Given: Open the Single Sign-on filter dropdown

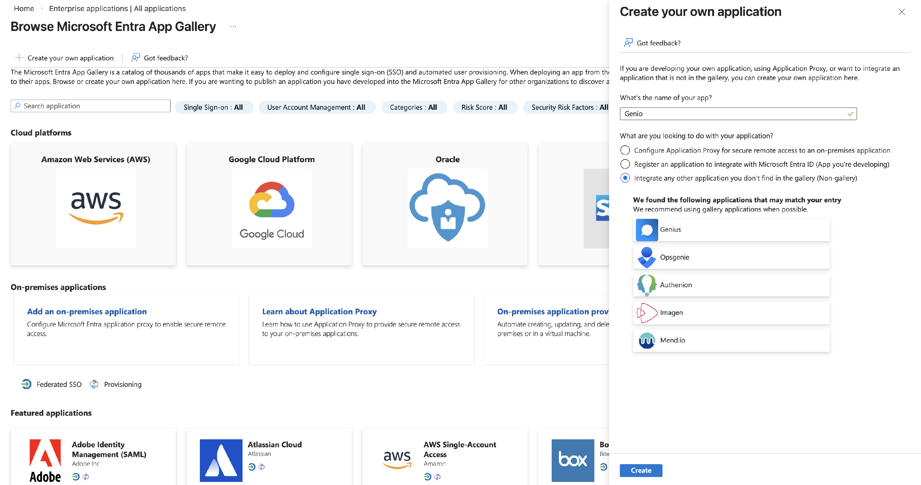Looking at the screenshot, I should click(x=213, y=107).
